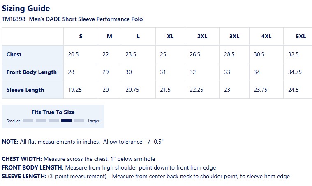The image size is (312, 186).
Task: Click the Smaller label on fit scale
Action: (x=14, y=121)
